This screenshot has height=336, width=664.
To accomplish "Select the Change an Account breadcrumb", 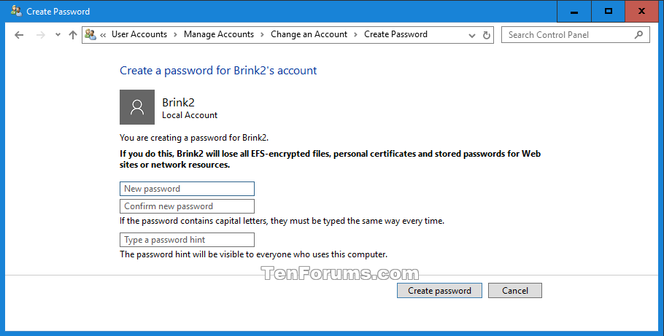I will tap(309, 34).
